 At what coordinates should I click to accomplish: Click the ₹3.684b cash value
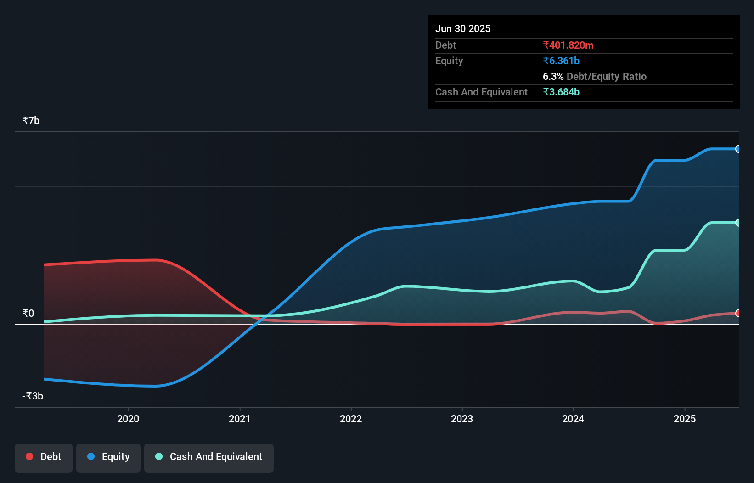(x=561, y=92)
